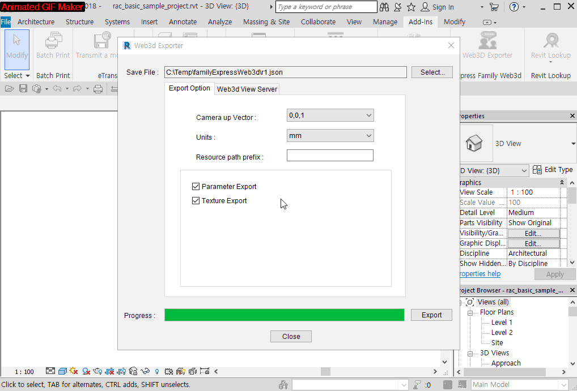
Task: Select Level 1 in the Project Browser
Action: coord(502,323)
